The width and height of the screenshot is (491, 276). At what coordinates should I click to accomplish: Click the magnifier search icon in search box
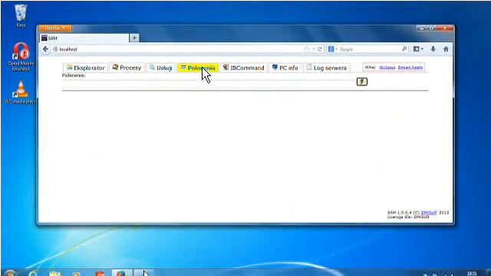404,49
